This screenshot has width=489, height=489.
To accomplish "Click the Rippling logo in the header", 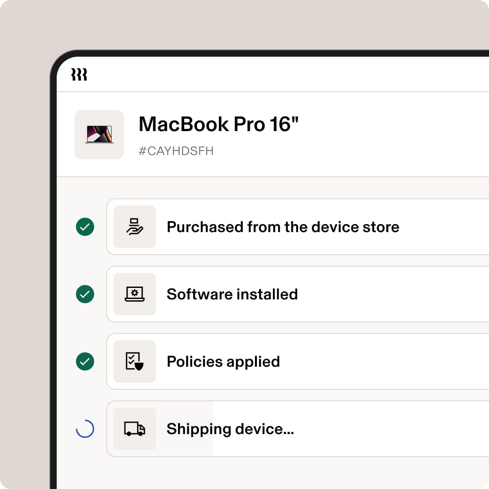I will pos(79,74).
